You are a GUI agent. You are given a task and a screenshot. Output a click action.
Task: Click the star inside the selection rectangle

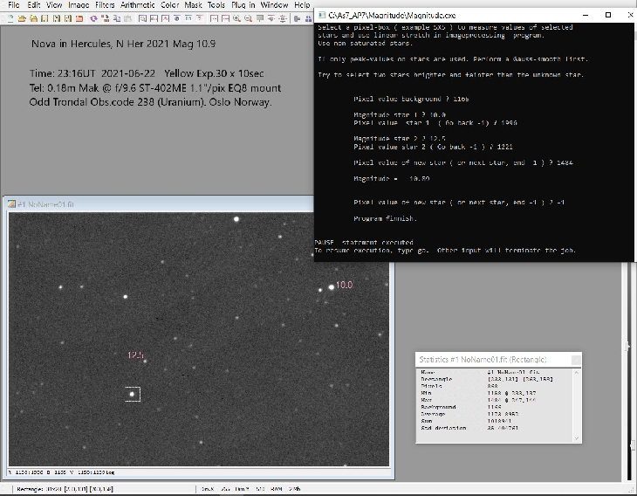click(x=132, y=395)
